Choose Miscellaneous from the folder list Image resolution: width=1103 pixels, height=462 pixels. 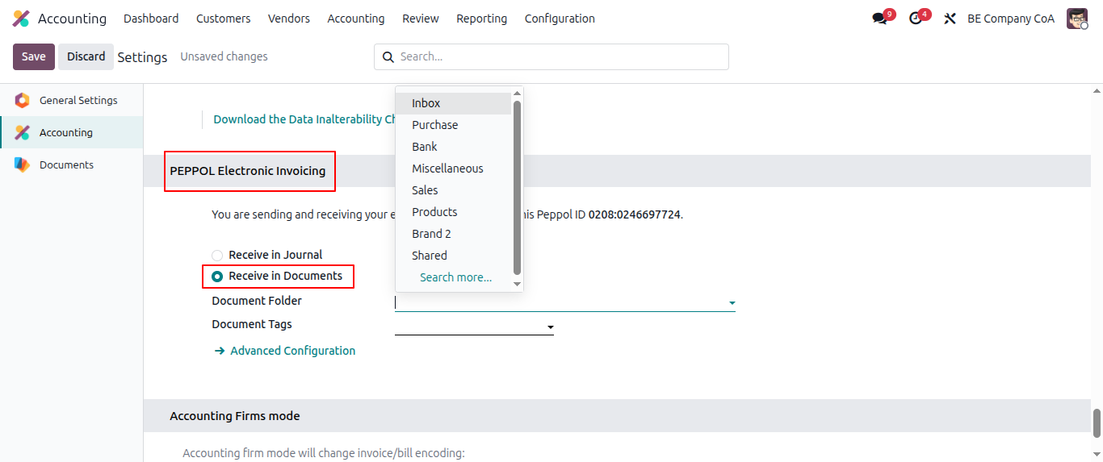pyautogui.click(x=455, y=169)
